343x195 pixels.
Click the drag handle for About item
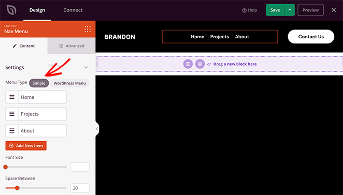[x=12, y=130]
